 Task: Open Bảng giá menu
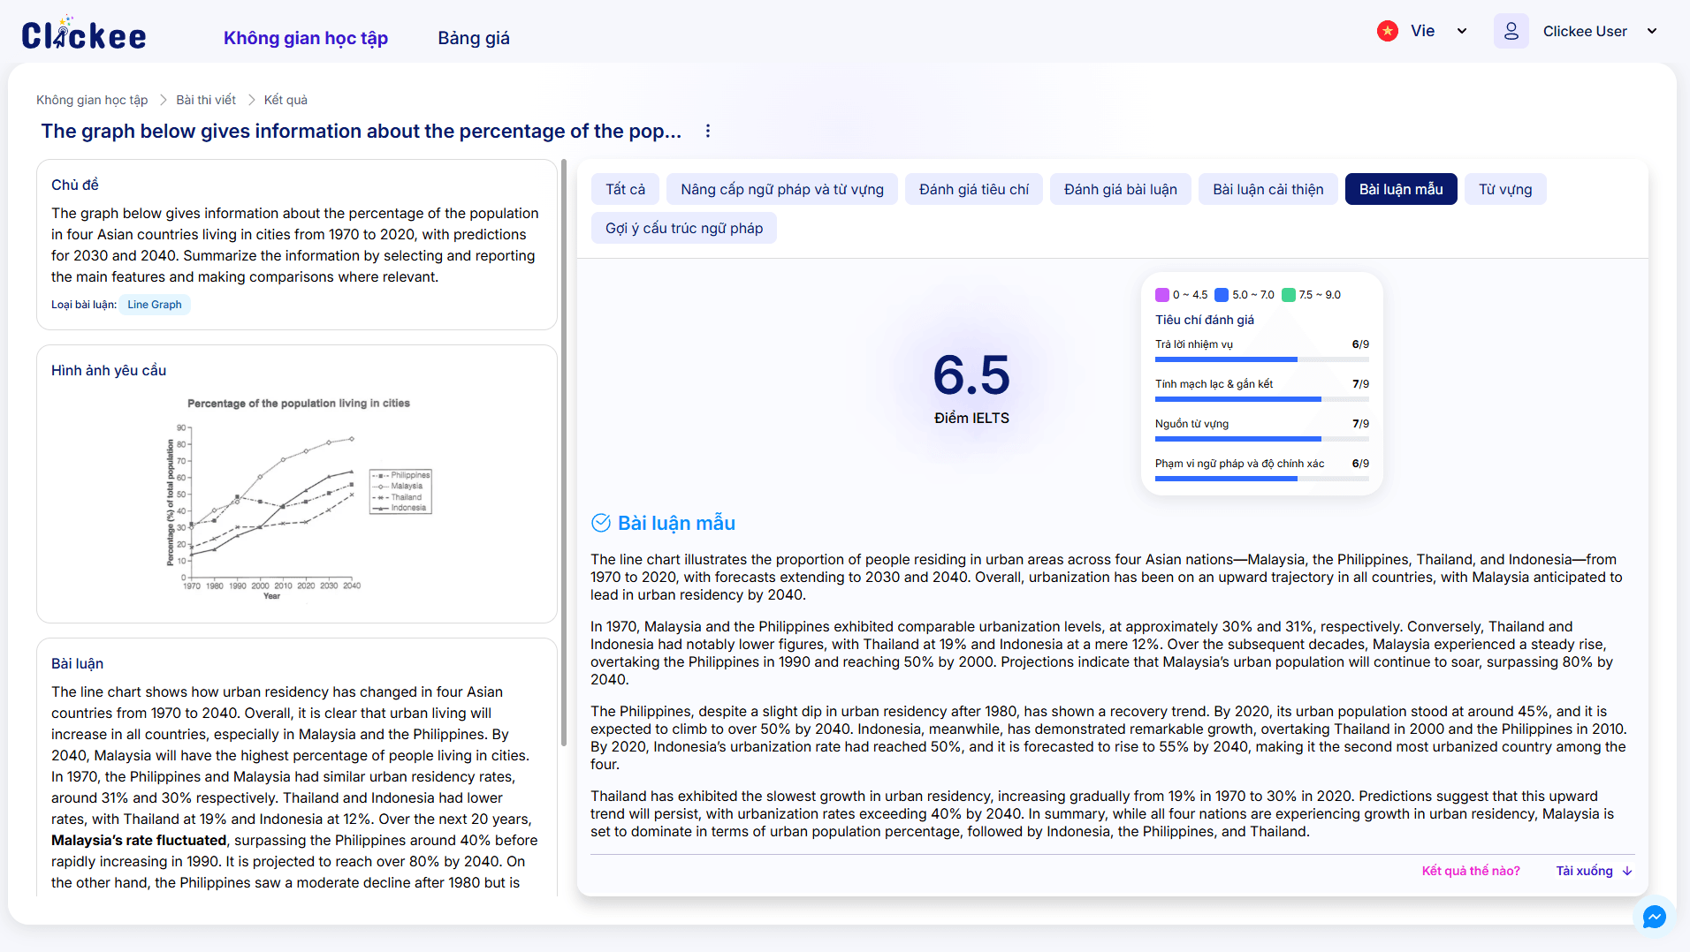[474, 38]
